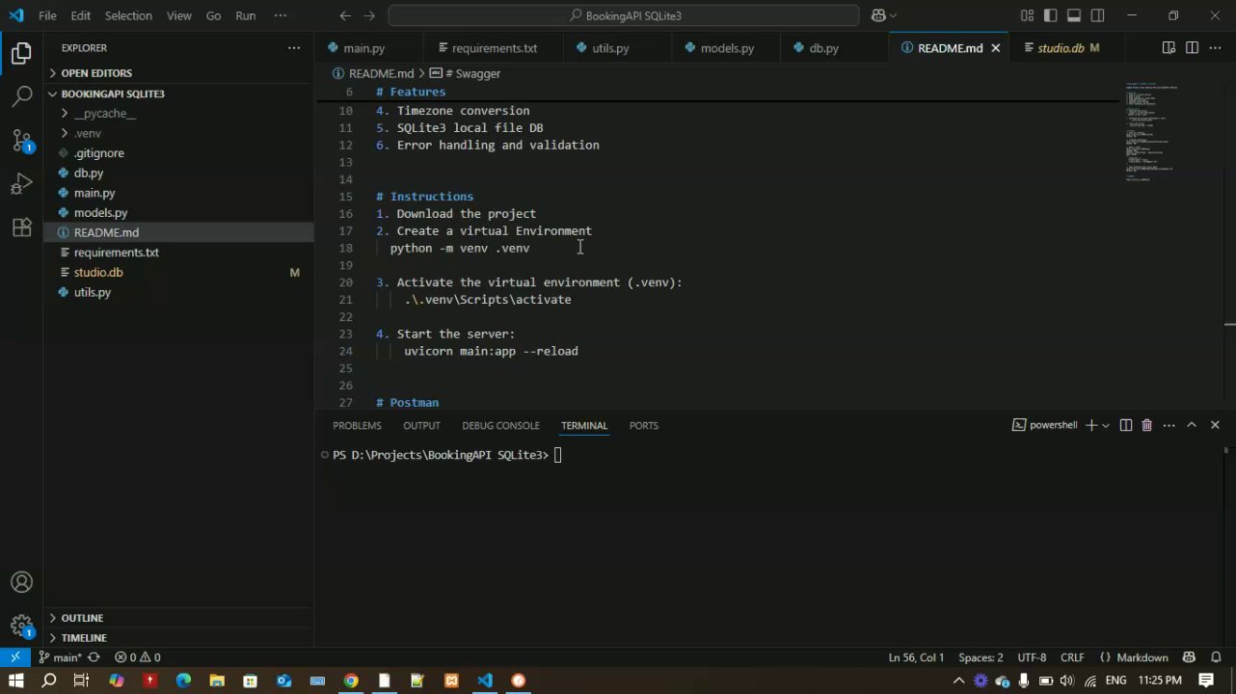1236x694 pixels.
Task: Open studio.db in the file explorer
Action: (178, 273)
